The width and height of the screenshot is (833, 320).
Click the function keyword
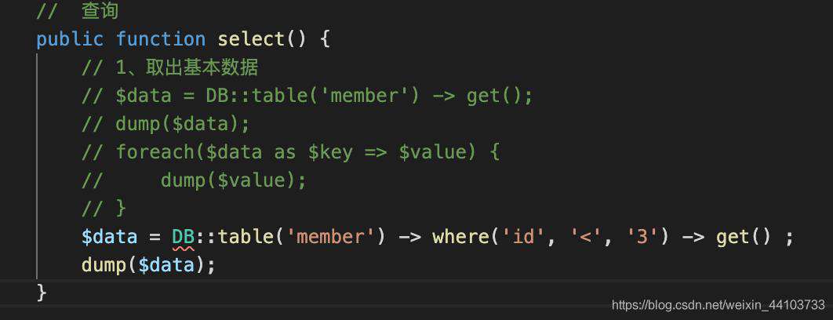point(161,39)
